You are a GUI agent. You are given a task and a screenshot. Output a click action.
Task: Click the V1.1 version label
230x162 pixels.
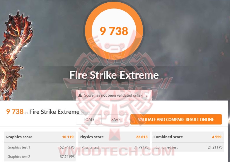[x=85, y=113]
